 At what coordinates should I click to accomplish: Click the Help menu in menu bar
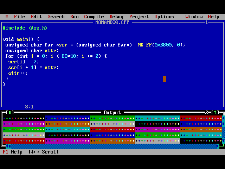coord(213,17)
